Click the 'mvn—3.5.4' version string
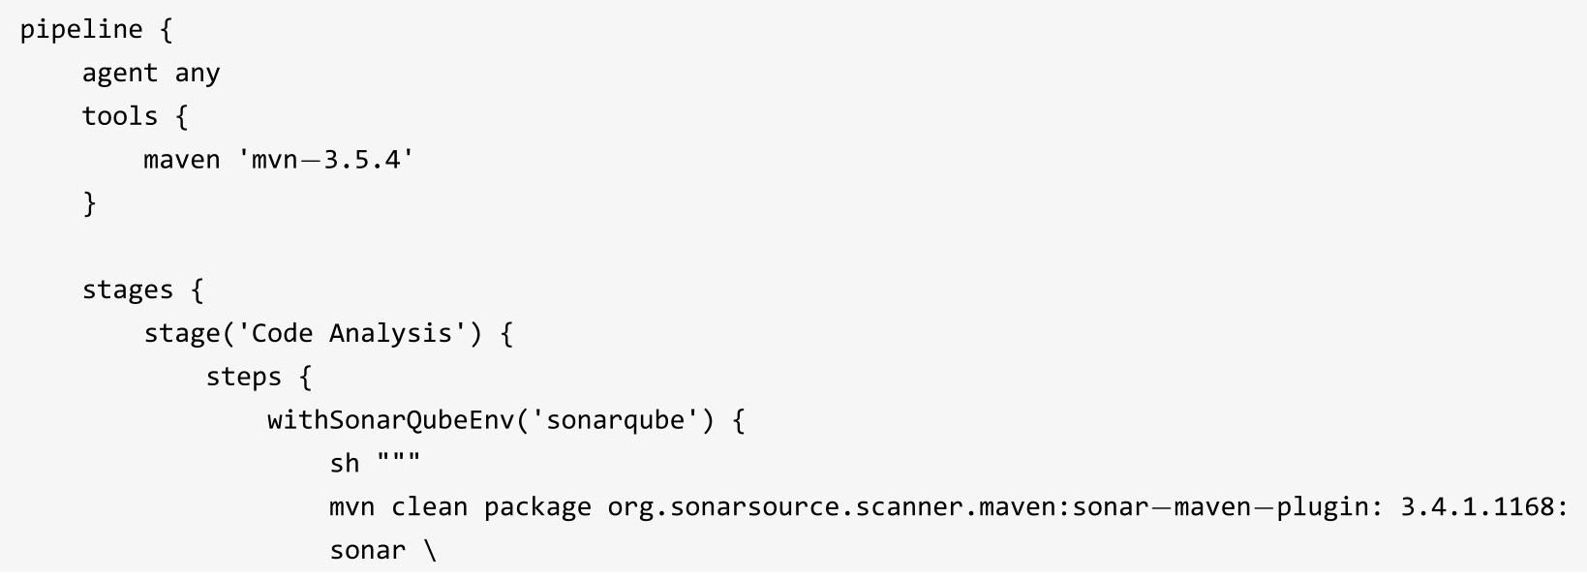 point(325,160)
